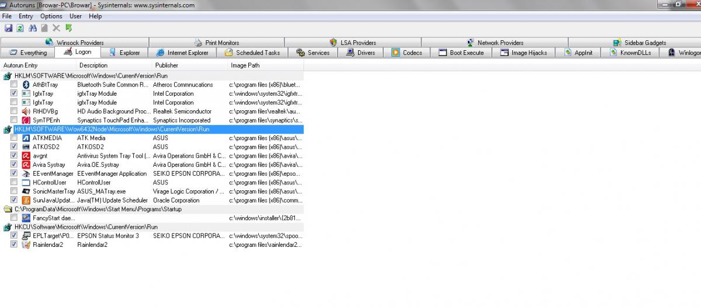Switch to the Everything tab
Image resolution: width=701 pixels, height=307 pixels.
(x=28, y=53)
